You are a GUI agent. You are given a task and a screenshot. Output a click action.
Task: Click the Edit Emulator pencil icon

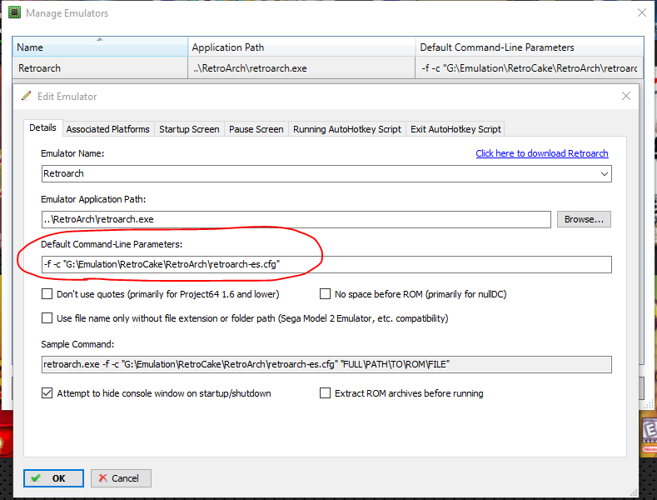pyautogui.click(x=27, y=96)
